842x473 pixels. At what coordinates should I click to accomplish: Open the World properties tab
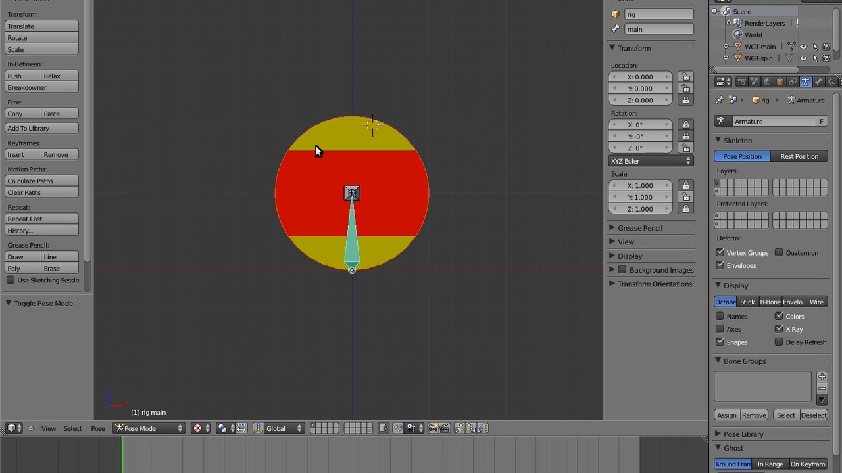point(767,82)
